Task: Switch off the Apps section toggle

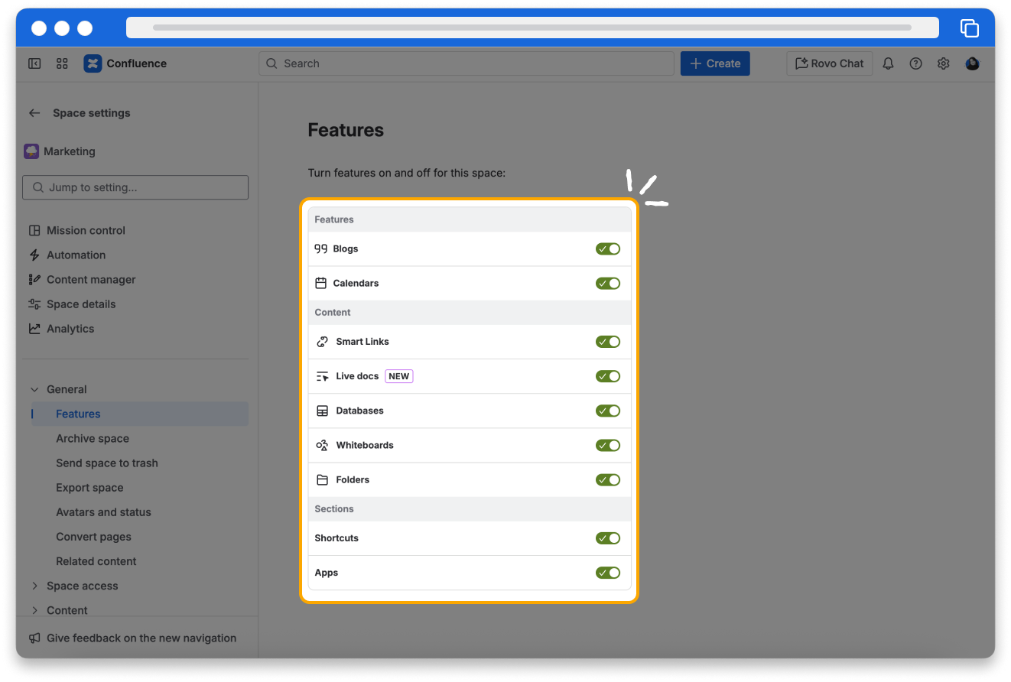Action: pos(608,573)
